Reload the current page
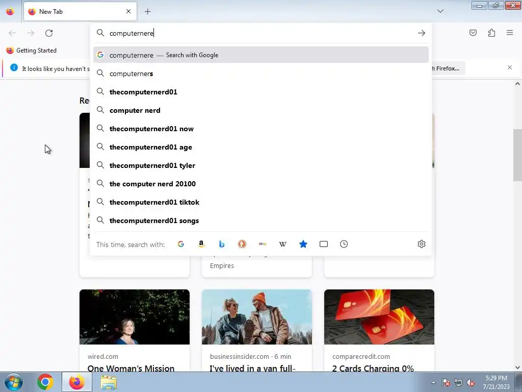522x392 pixels. point(49,33)
